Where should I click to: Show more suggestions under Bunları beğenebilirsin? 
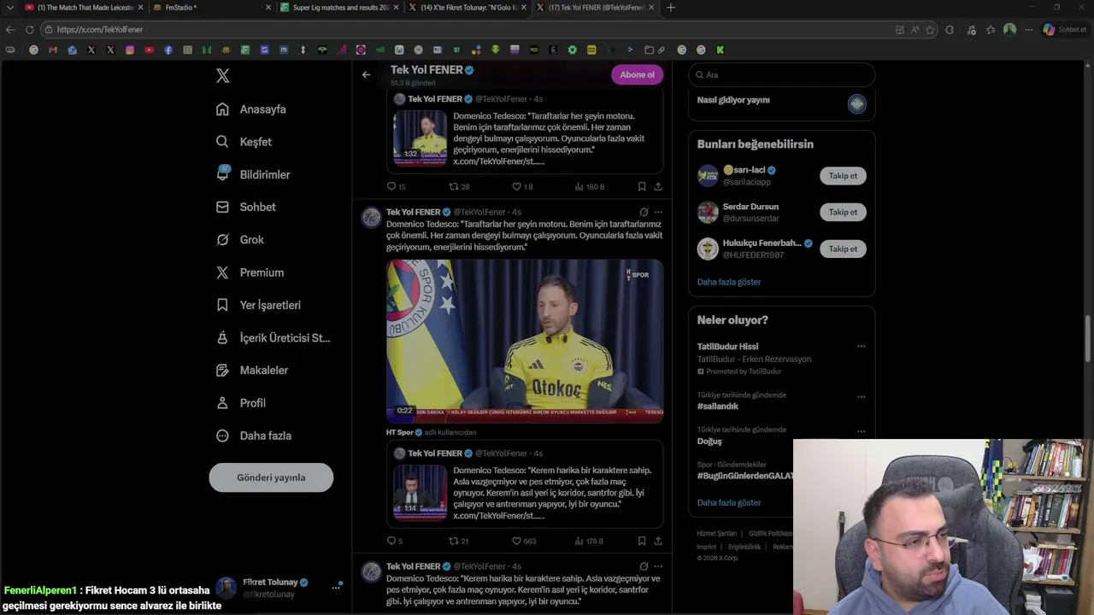pos(729,282)
